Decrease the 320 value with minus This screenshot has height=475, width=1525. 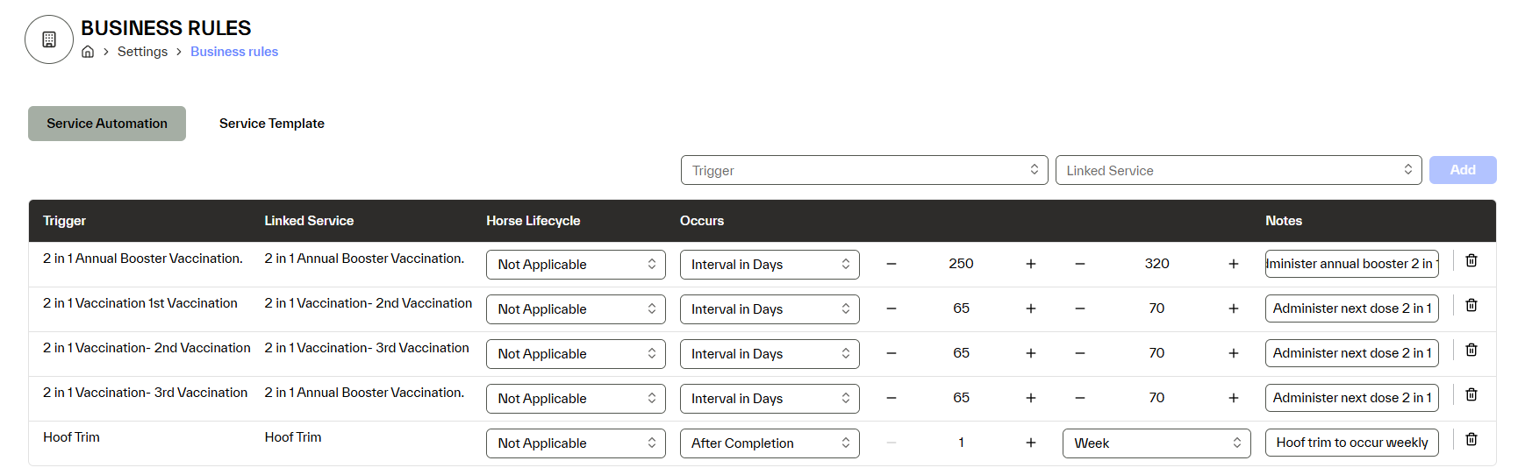1080,264
